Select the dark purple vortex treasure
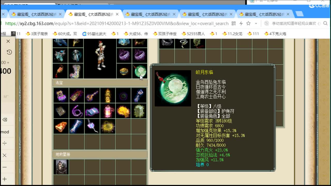This screenshot has width=331, height=186. (123, 95)
